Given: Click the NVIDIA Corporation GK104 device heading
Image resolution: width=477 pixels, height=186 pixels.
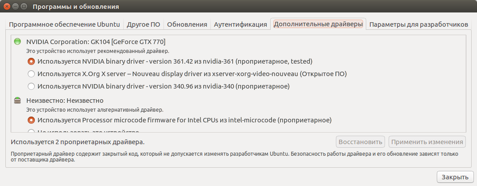Looking at the screenshot, I should pyautogui.click(x=96, y=41).
